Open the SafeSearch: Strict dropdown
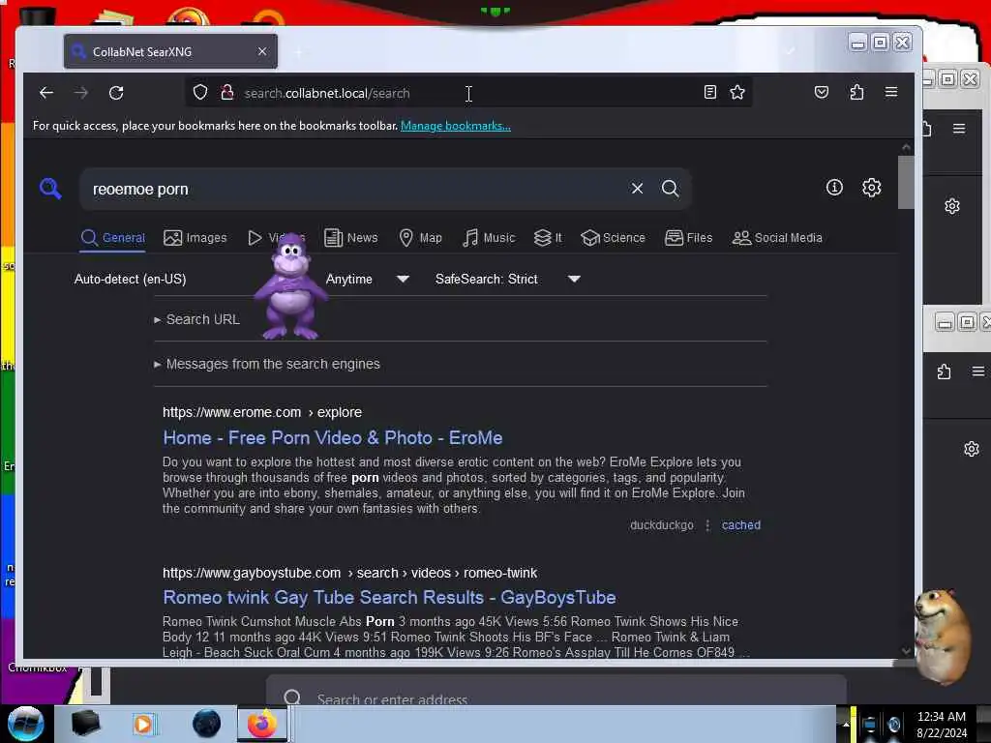The image size is (991, 743). coord(507,280)
